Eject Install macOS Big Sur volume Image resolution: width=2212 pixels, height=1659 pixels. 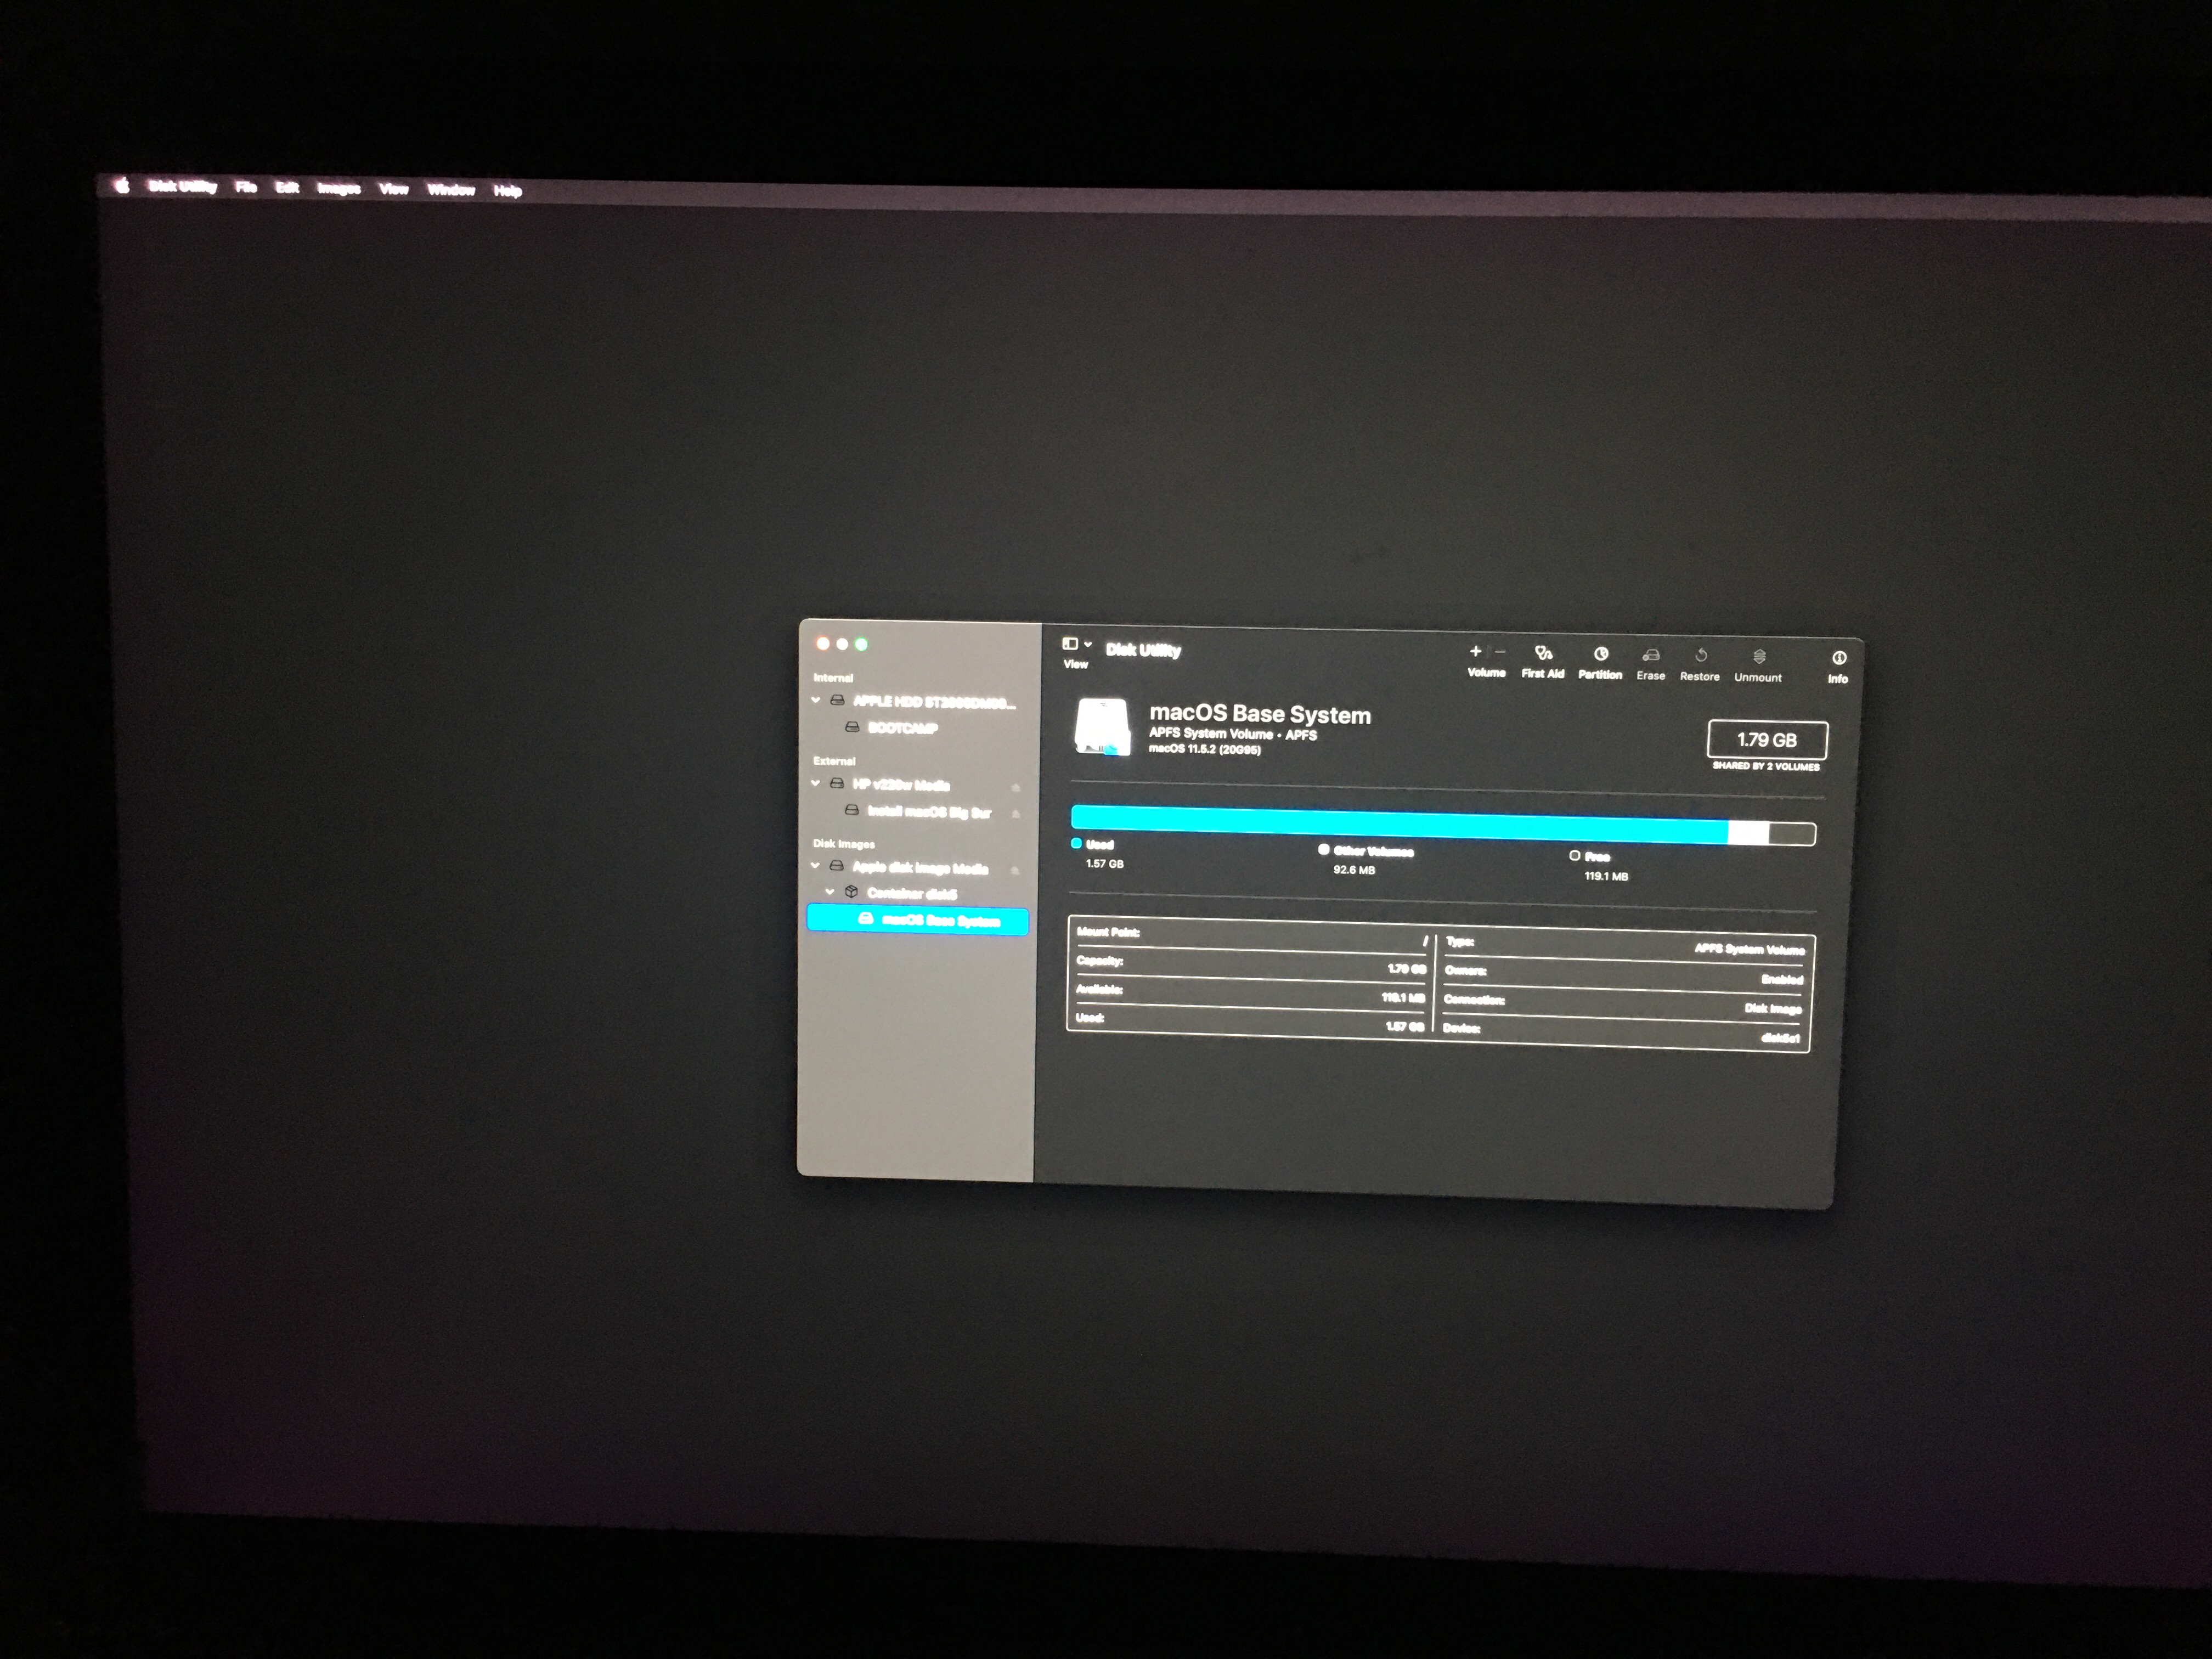[1016, 814]
